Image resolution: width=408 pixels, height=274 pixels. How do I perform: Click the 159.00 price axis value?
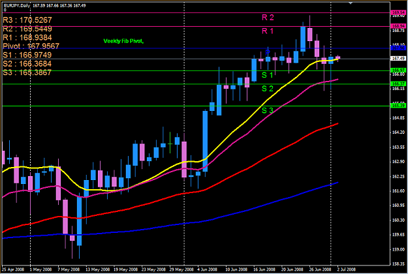click(398, 250)
